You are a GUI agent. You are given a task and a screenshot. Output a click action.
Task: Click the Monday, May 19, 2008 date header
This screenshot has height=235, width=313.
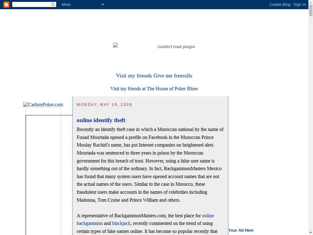coord(105,105)
